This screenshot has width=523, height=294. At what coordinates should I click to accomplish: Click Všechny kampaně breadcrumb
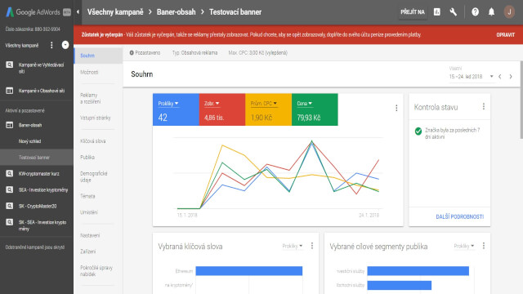tap(115, 12)
